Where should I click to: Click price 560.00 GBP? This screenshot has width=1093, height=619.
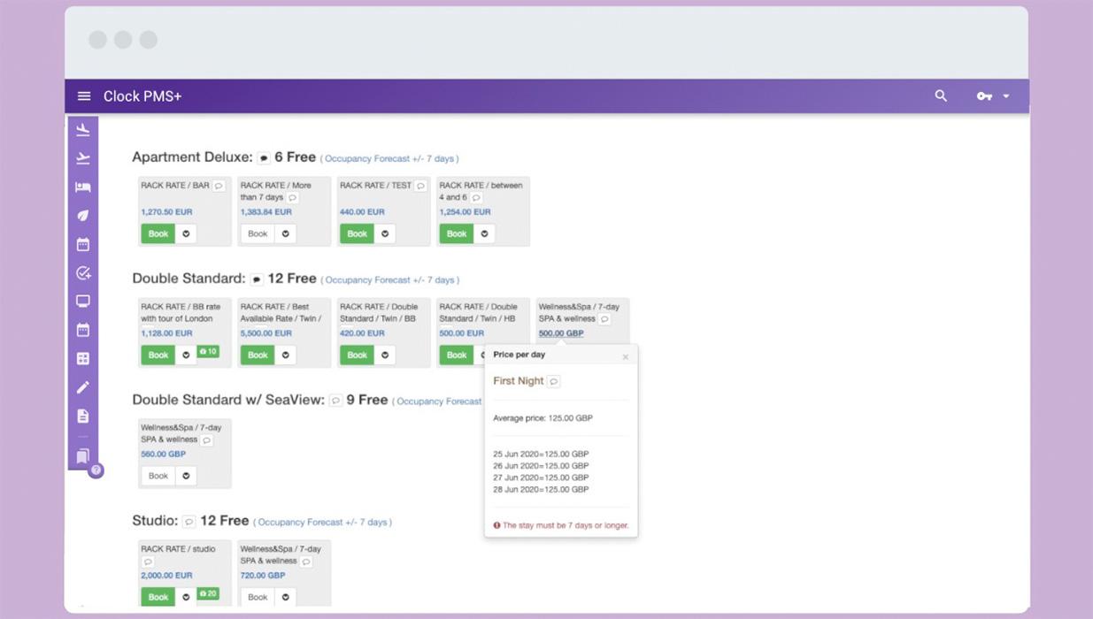[164, 455]
